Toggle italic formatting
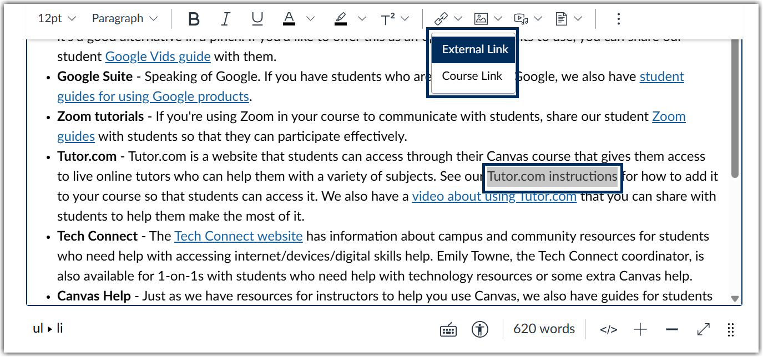 225,19
